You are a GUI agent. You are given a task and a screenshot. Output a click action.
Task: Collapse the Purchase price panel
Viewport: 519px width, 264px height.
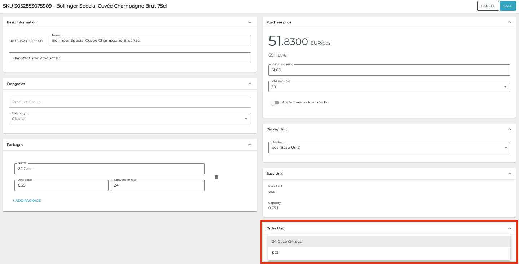coord(509,22)
